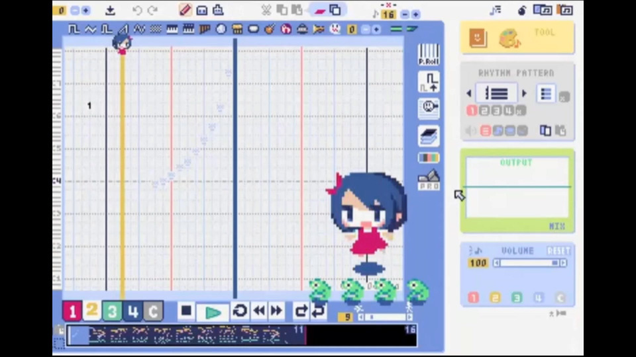Toggle loop playback
Screen dimensions: 636x357
[240, 311]
